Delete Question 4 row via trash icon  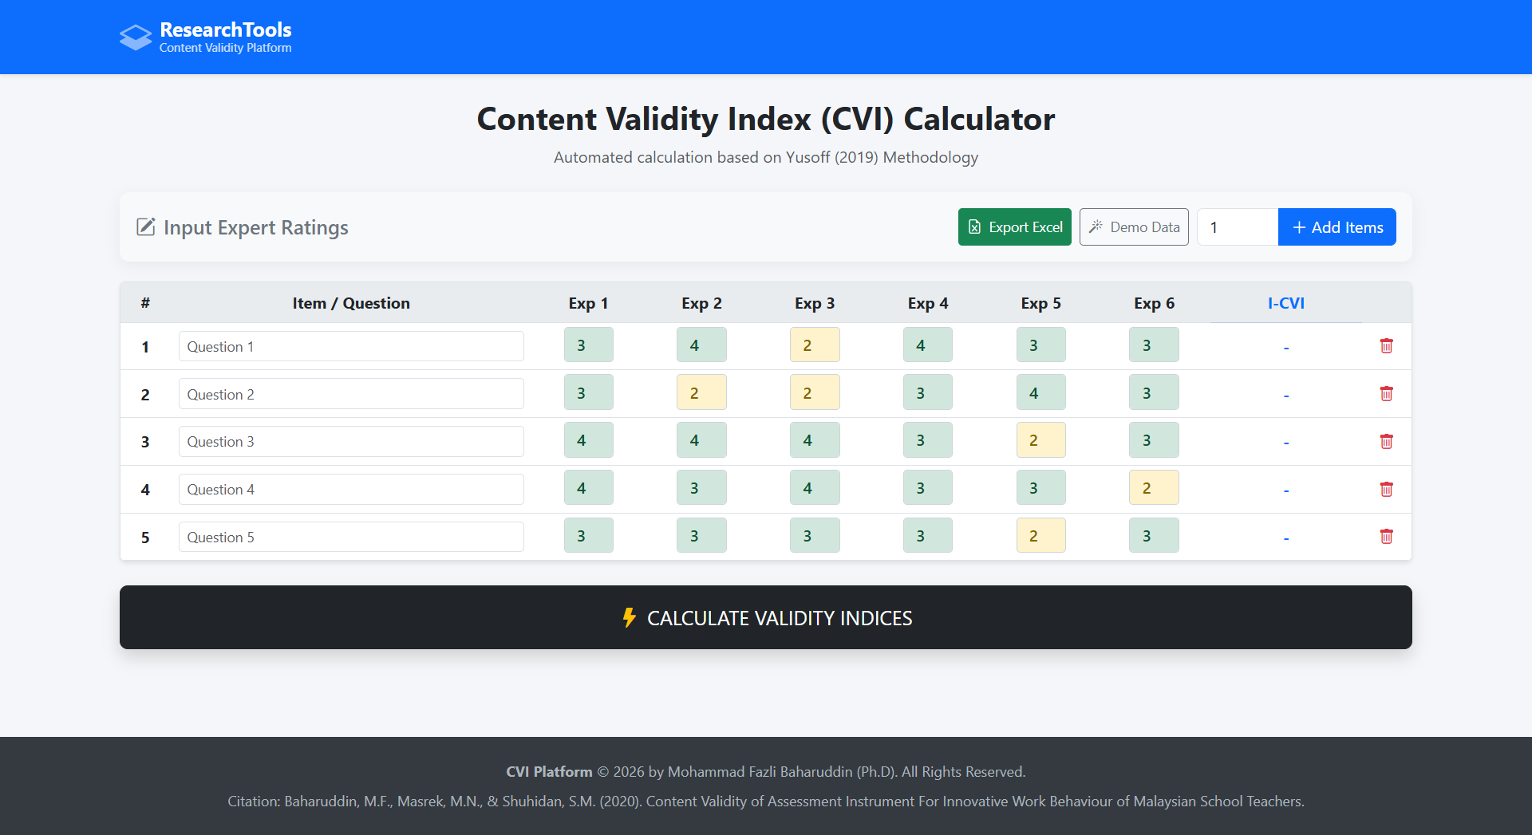click(1386, 490)
